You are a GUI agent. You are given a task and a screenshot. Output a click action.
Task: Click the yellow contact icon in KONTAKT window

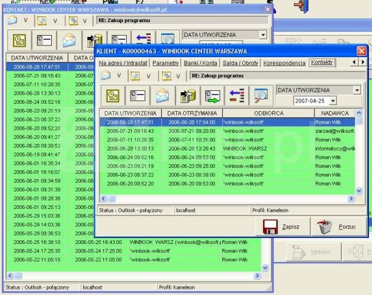[x=19, y=41]
